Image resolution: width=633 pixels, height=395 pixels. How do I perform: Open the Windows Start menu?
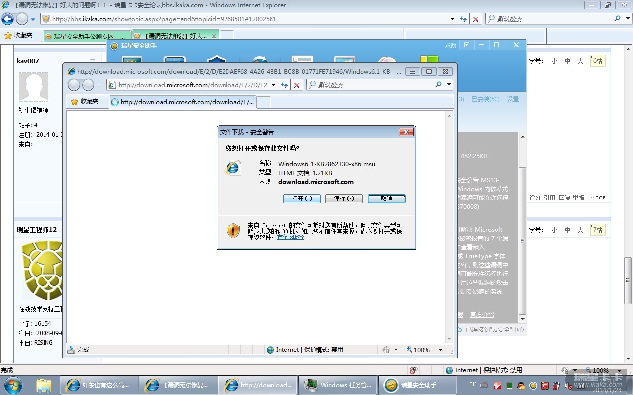(x=13, y=385)
